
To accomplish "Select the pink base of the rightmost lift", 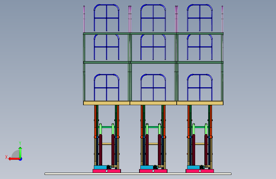I will (x=200, y=171).
